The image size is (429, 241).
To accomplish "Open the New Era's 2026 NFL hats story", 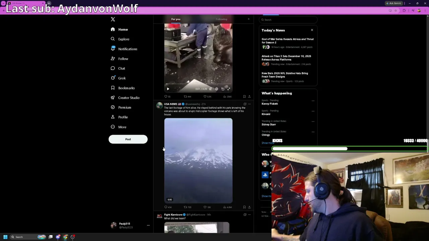I will click(288, 77).
